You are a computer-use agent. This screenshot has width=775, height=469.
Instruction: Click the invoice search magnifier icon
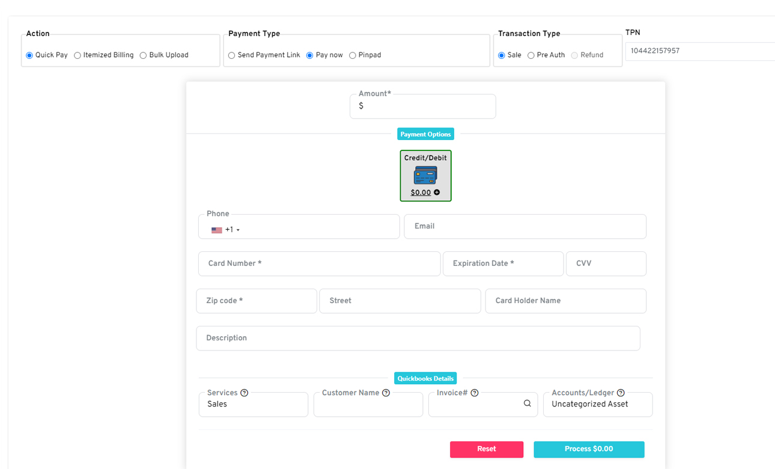point(527,403)
